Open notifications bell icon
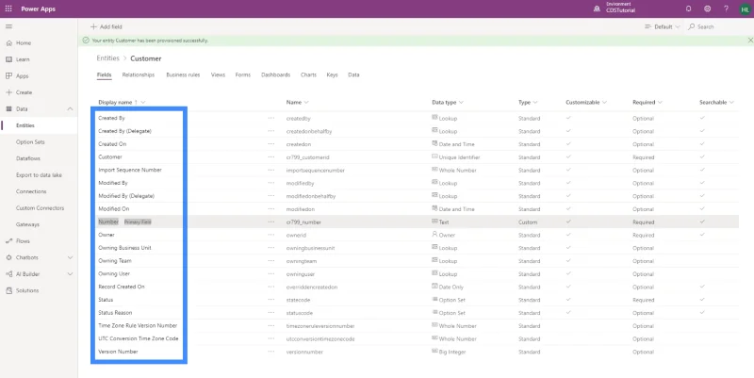Image resolution: width=754 pixels, height=378 pixels. click(689, 8)
